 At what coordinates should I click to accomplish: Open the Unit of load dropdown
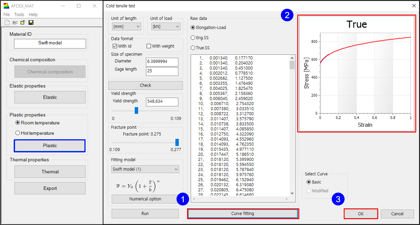tap(166, 27)
